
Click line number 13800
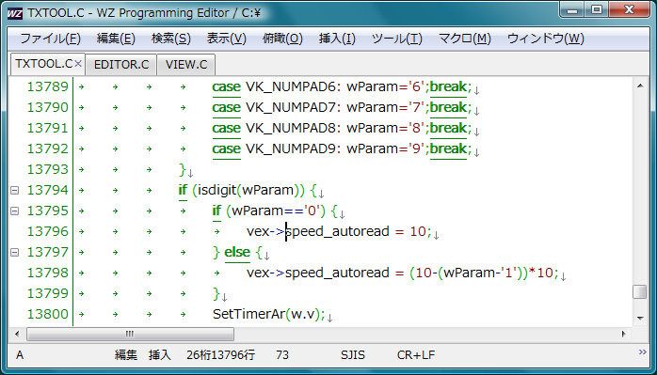[x=47, y=314]
